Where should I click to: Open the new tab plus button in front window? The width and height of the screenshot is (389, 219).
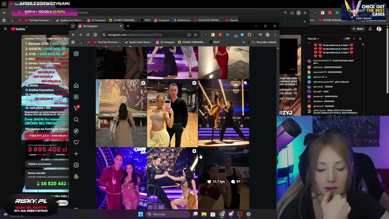[128, 26]
